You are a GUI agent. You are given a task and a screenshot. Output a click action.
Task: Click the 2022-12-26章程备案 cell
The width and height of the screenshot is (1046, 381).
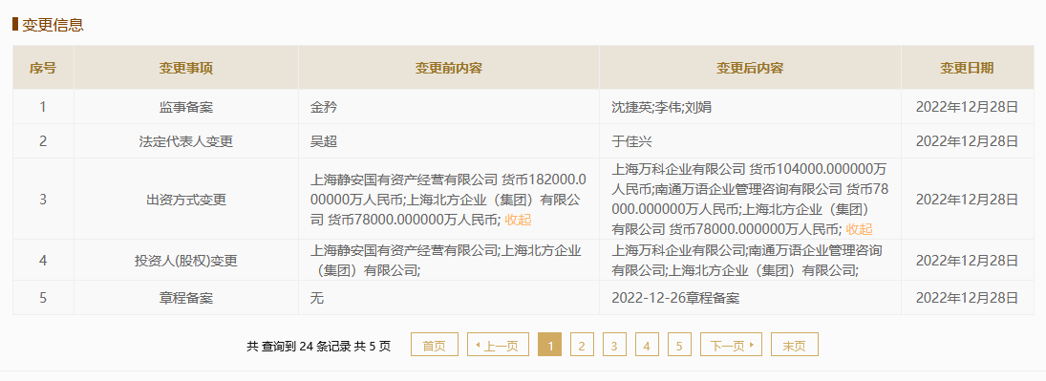pos(675,298)
